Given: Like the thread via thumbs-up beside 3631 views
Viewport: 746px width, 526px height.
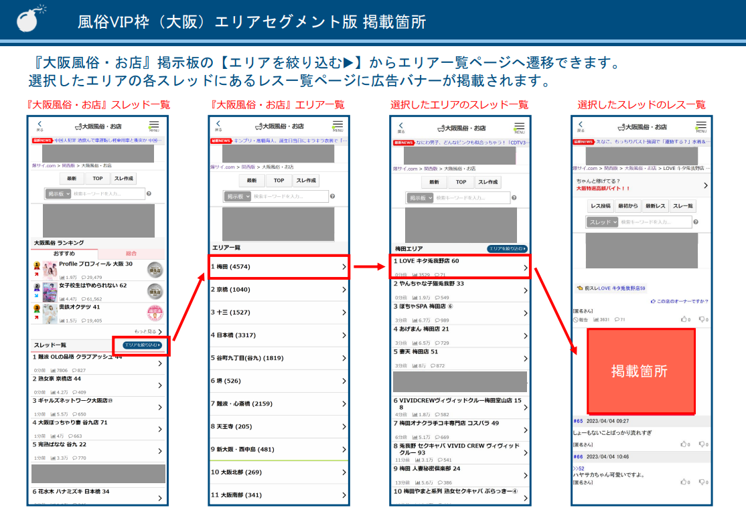Looking at the screenshot, I should pos(685,319).
